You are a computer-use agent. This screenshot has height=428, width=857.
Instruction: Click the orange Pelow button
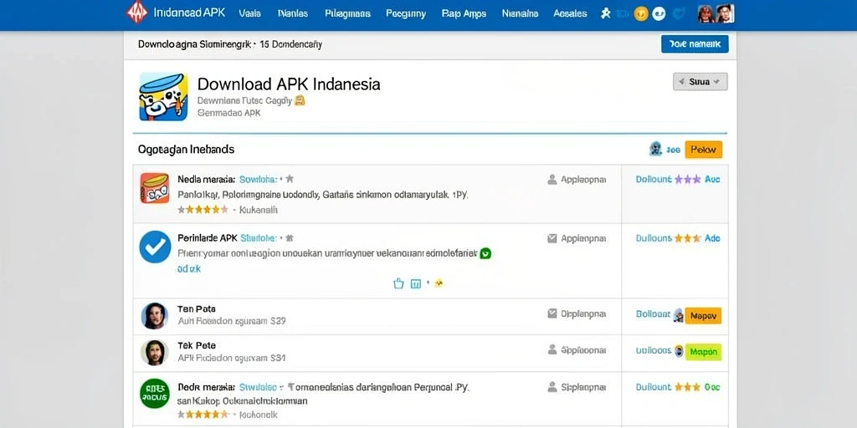coord(703,150)
